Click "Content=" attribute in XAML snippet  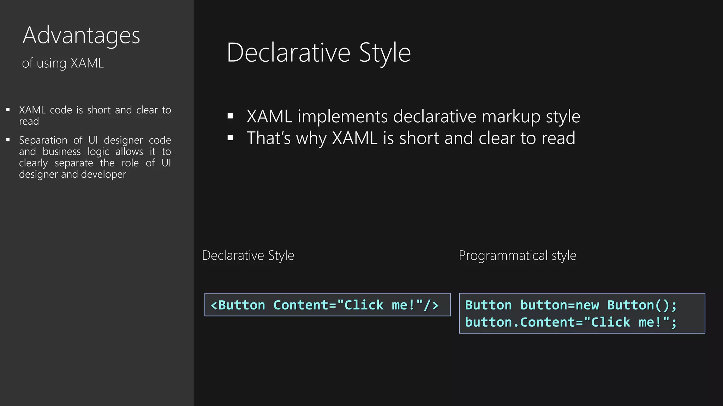[305, 305]
